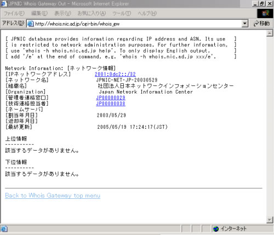Image resolution: width=274 pixels, height=235 pixels.
Task: Click the page icon in the address bar
Action: point(31,24)
